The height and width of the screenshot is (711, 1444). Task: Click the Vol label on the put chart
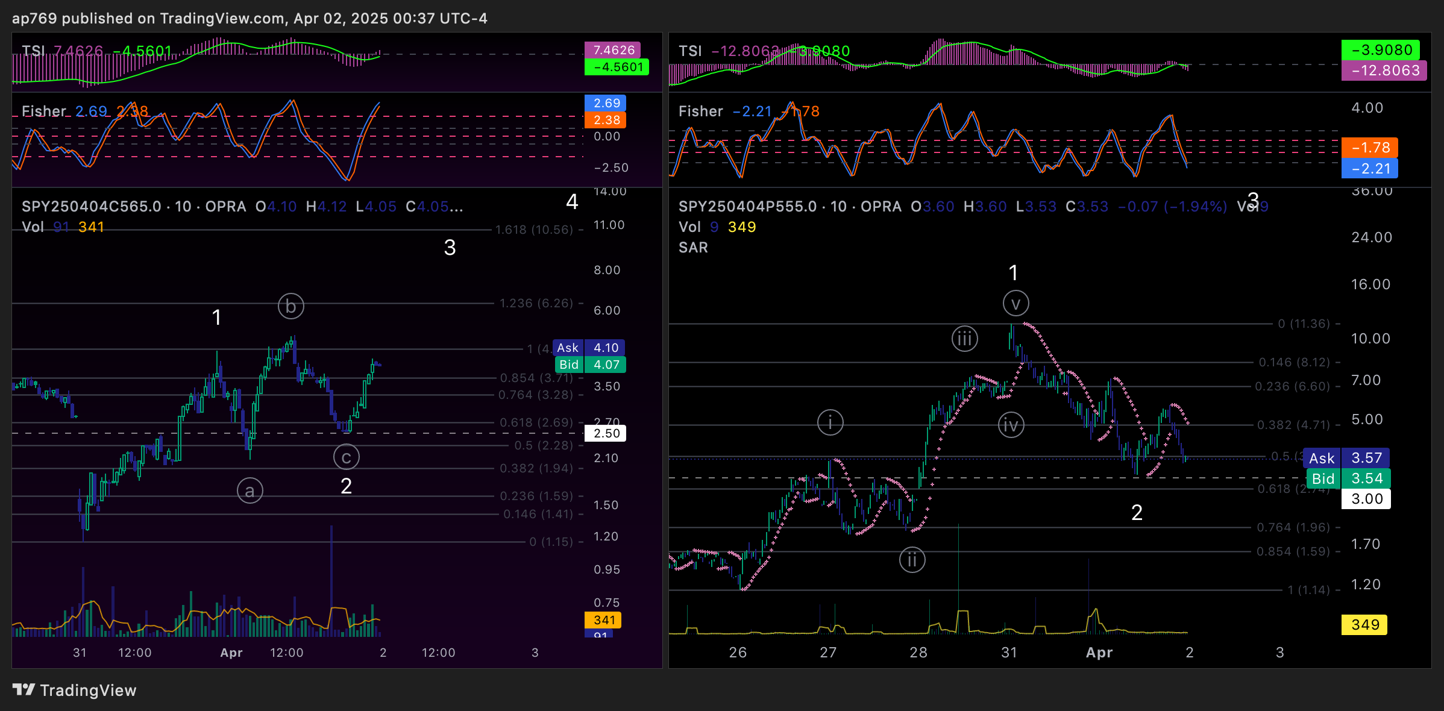click(x=689, y=227)
